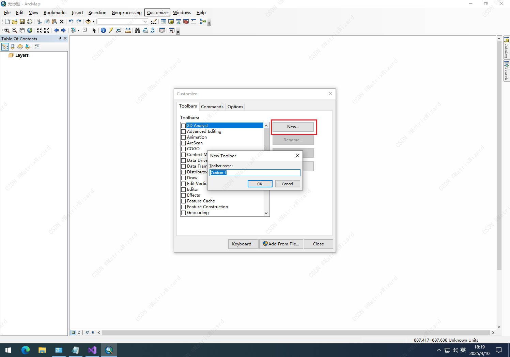Click the Add Data icon

click(x=88, y=22)
